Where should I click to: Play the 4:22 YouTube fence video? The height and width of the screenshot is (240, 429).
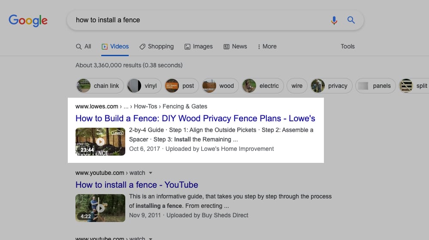click(x=100, y=208)
